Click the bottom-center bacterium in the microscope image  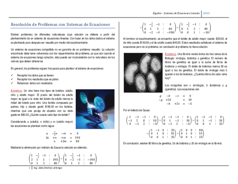140,82
